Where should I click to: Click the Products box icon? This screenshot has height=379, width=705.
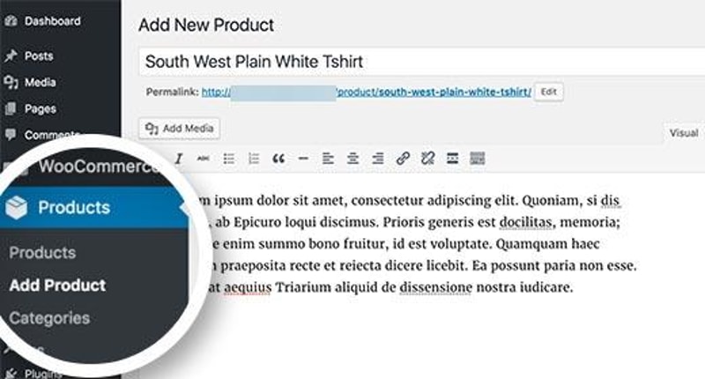(17, 208)
